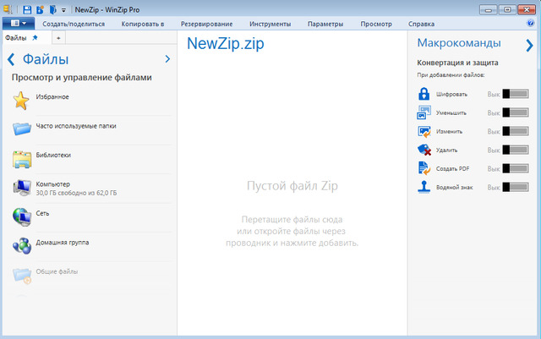Image resolution: width=541 pixels, height=339 pixels.
Task: Click the Шифровать label
Action: tap(451, 94)
